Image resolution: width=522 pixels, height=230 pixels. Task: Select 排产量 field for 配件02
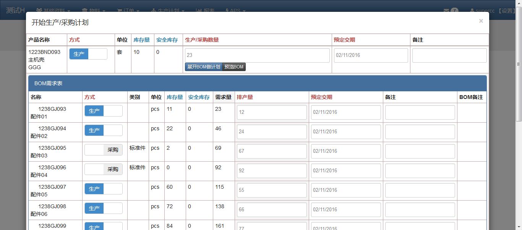(x=271, y=132)
